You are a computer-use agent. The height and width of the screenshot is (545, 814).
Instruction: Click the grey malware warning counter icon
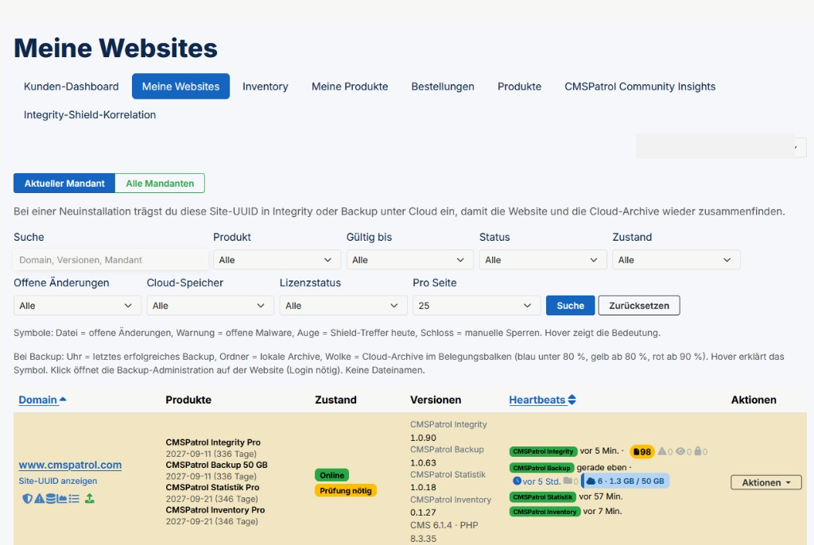click(x=662, y=451)
